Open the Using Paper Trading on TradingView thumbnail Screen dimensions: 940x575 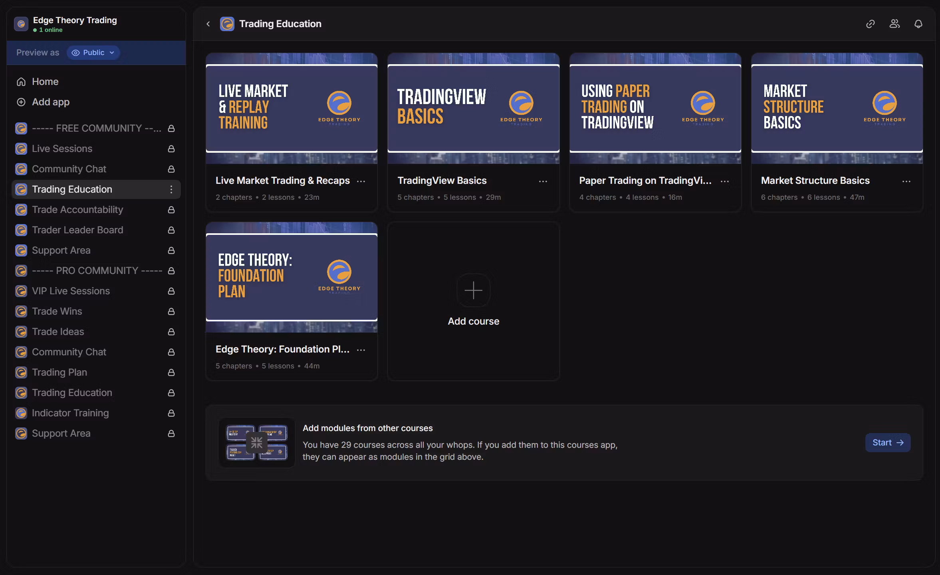point(655,108)
